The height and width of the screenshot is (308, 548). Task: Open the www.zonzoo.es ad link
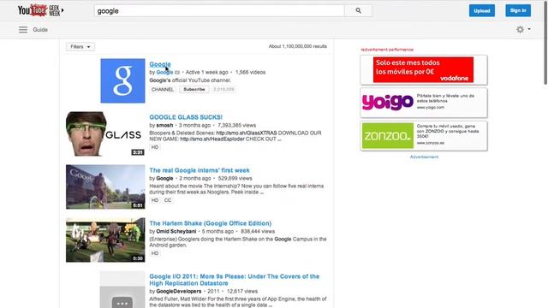click(430, 143)
